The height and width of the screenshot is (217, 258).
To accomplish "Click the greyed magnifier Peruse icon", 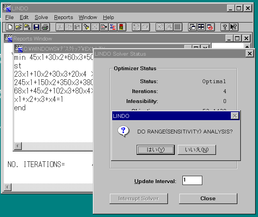I will tap(169, 27).
